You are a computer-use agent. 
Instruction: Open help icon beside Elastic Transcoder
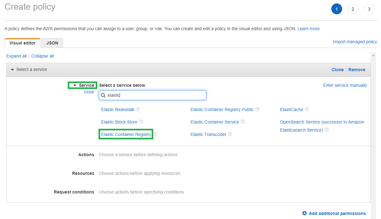tap(230, 134)
